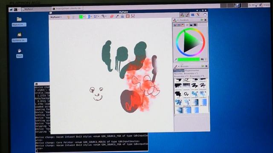Choose the black charcoal smudge brush thumbnail

coord(178,86)
